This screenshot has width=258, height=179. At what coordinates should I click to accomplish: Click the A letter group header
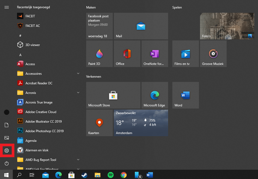[x=20, y=55]
